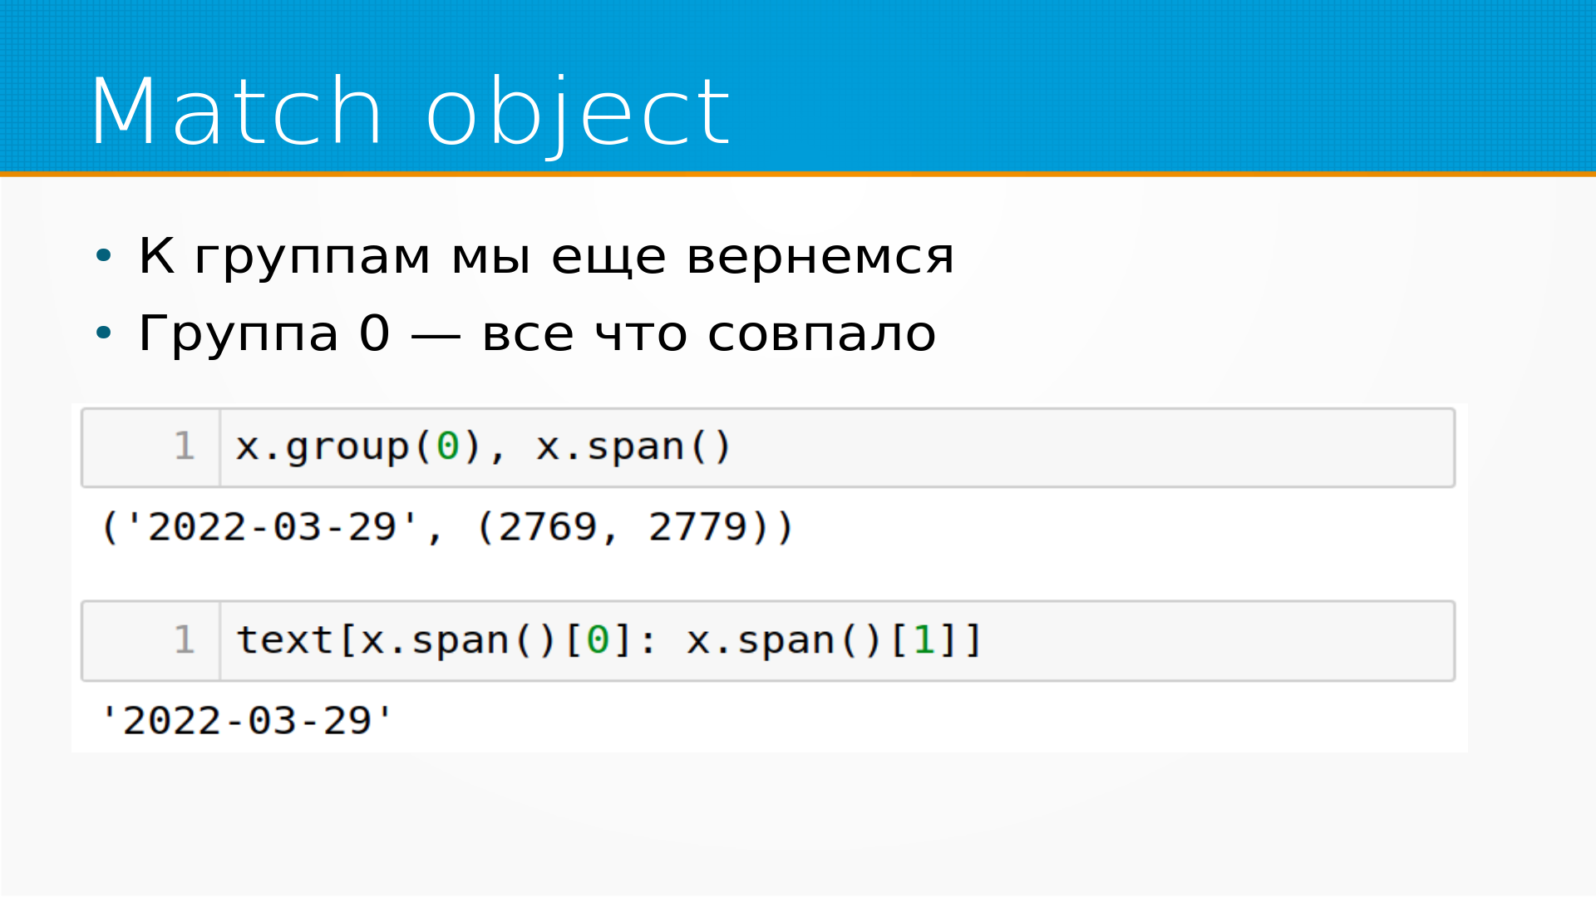
Task: Click the "Match object" slide title
Action: click(x=409, y=111)
